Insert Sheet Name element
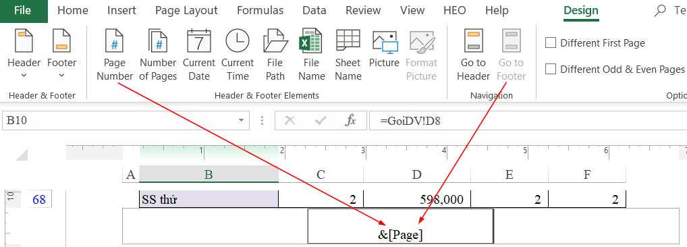Image resolution: width=687 pixels, height=247 pixels. point(348,55)
